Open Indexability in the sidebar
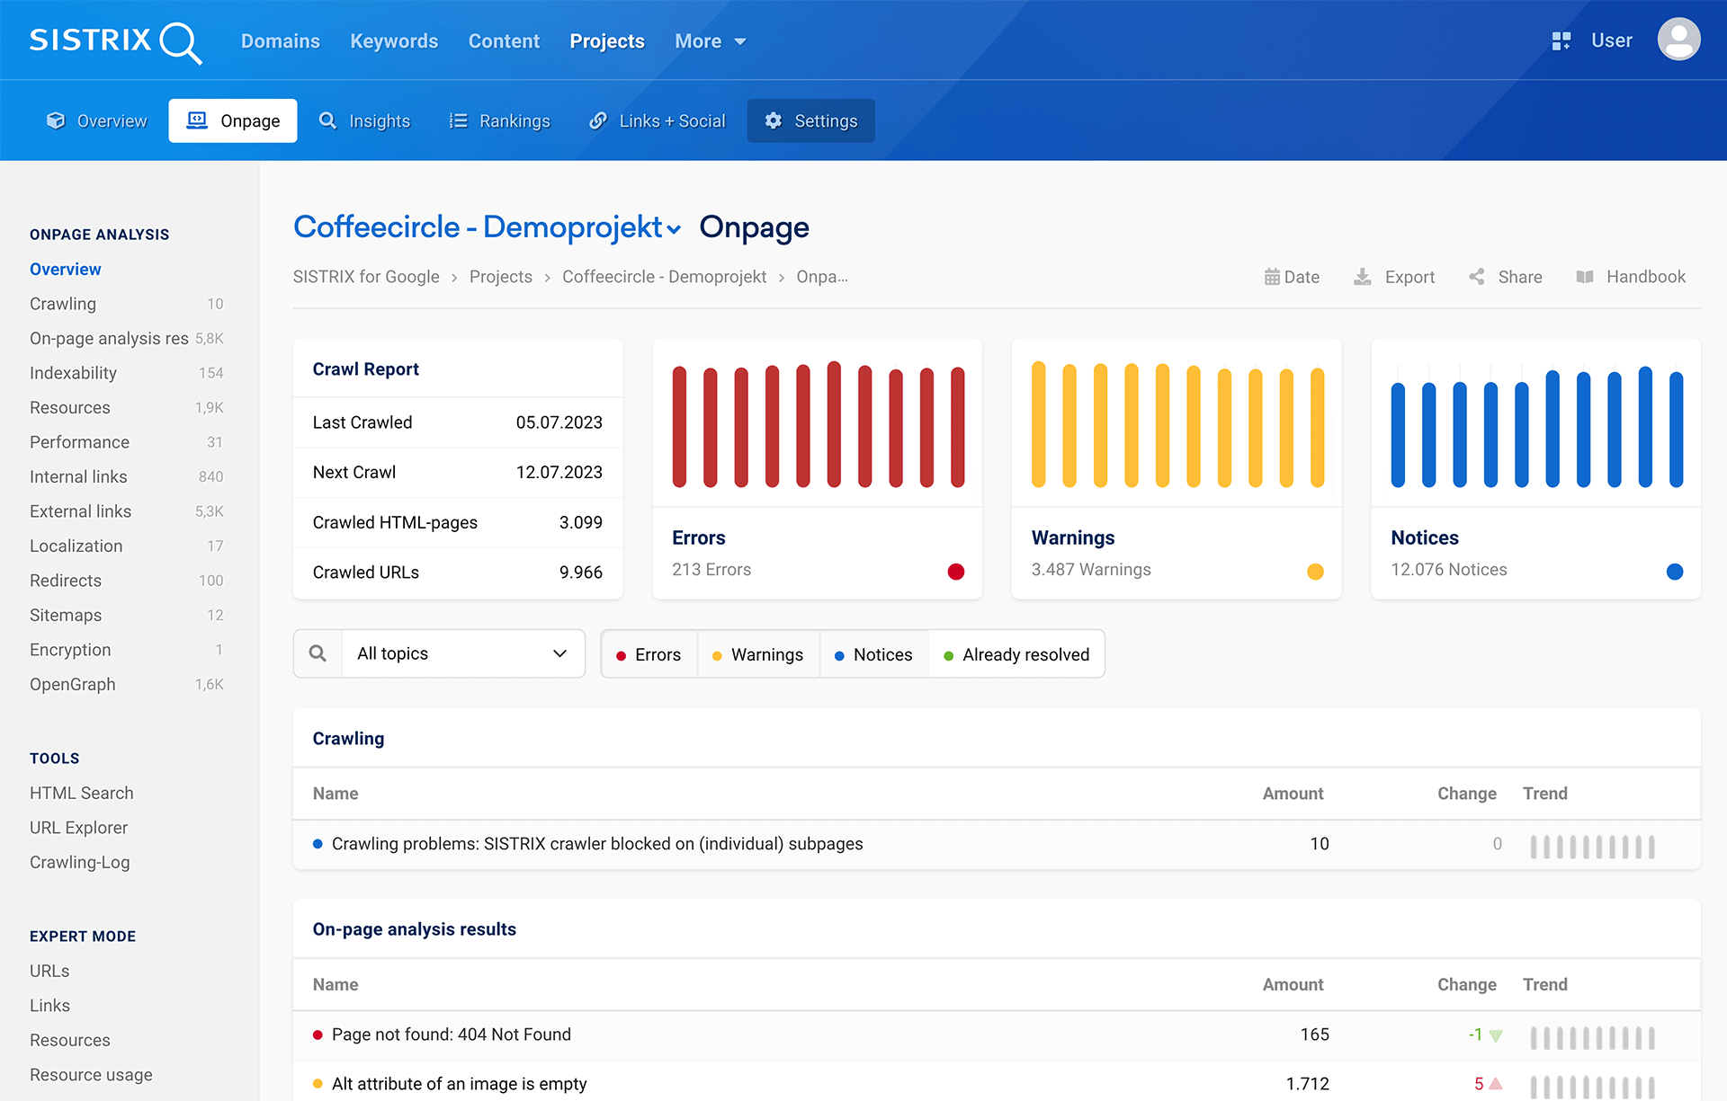The width and height of the screenshot is (1727, 1101). 126,373
